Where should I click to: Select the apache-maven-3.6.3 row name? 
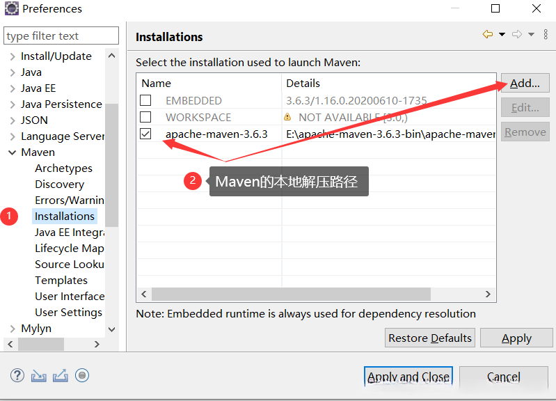216,134
